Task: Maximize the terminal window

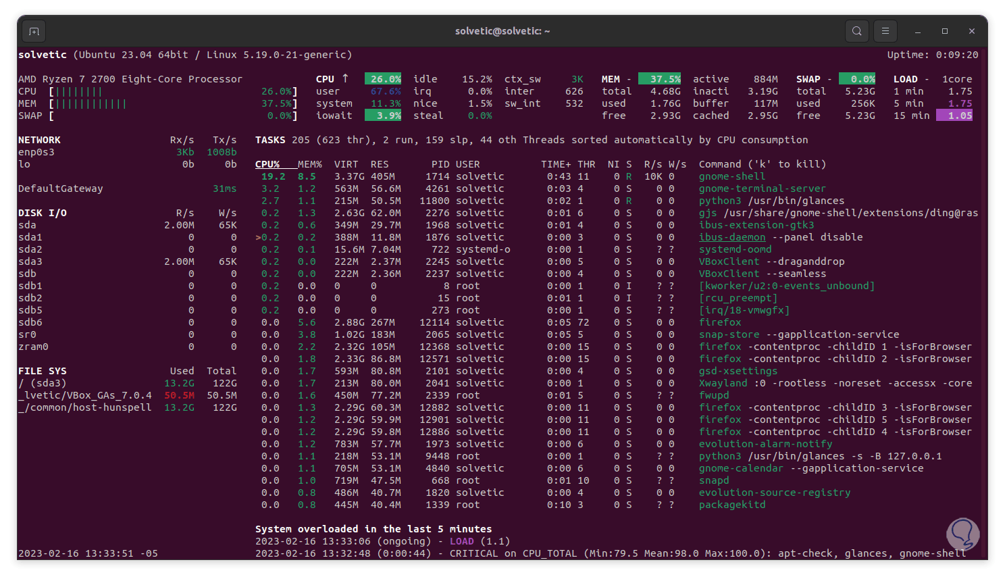Action: point(945,31)
